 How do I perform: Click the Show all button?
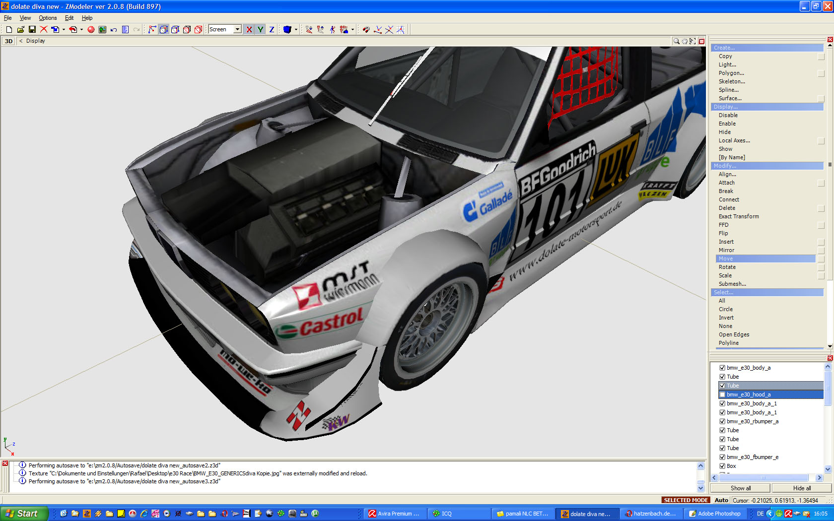click(x=740, y=488)
